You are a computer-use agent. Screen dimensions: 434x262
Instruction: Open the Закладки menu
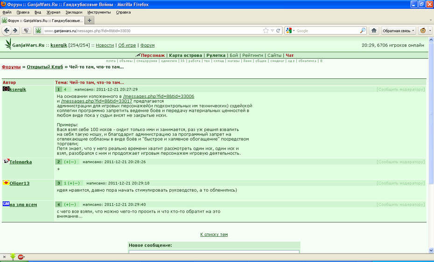(74, 12)
